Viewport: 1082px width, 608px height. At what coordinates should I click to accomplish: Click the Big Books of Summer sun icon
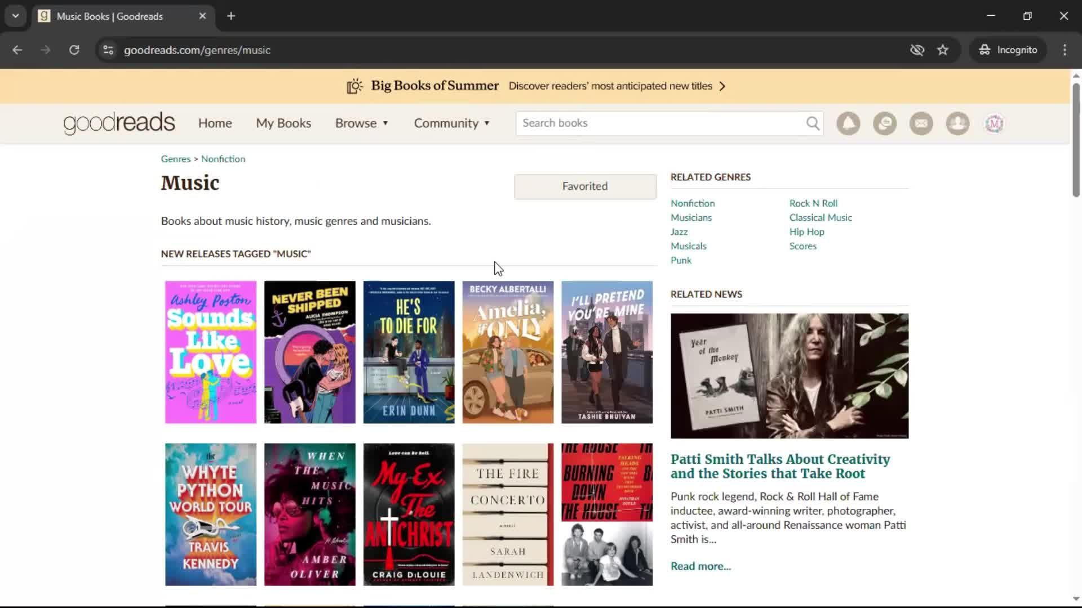tap(354, 86)
